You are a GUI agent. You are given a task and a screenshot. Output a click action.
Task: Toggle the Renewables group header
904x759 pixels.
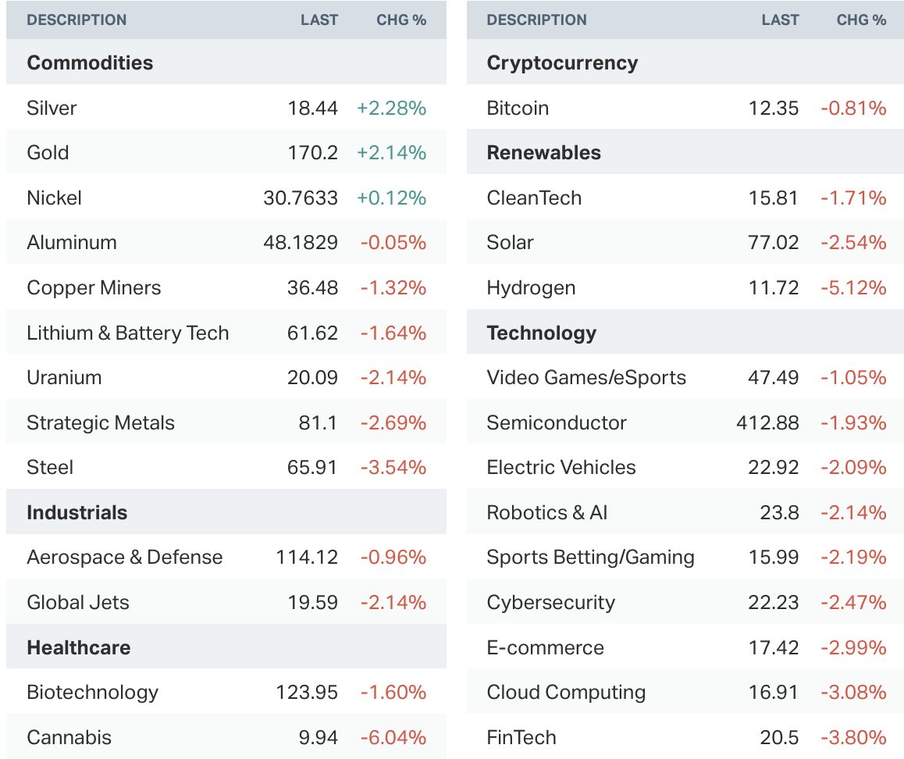tap(543, 153)
